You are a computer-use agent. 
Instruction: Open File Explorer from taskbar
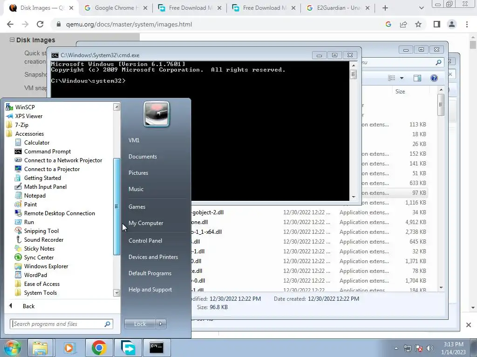point(40,348)
